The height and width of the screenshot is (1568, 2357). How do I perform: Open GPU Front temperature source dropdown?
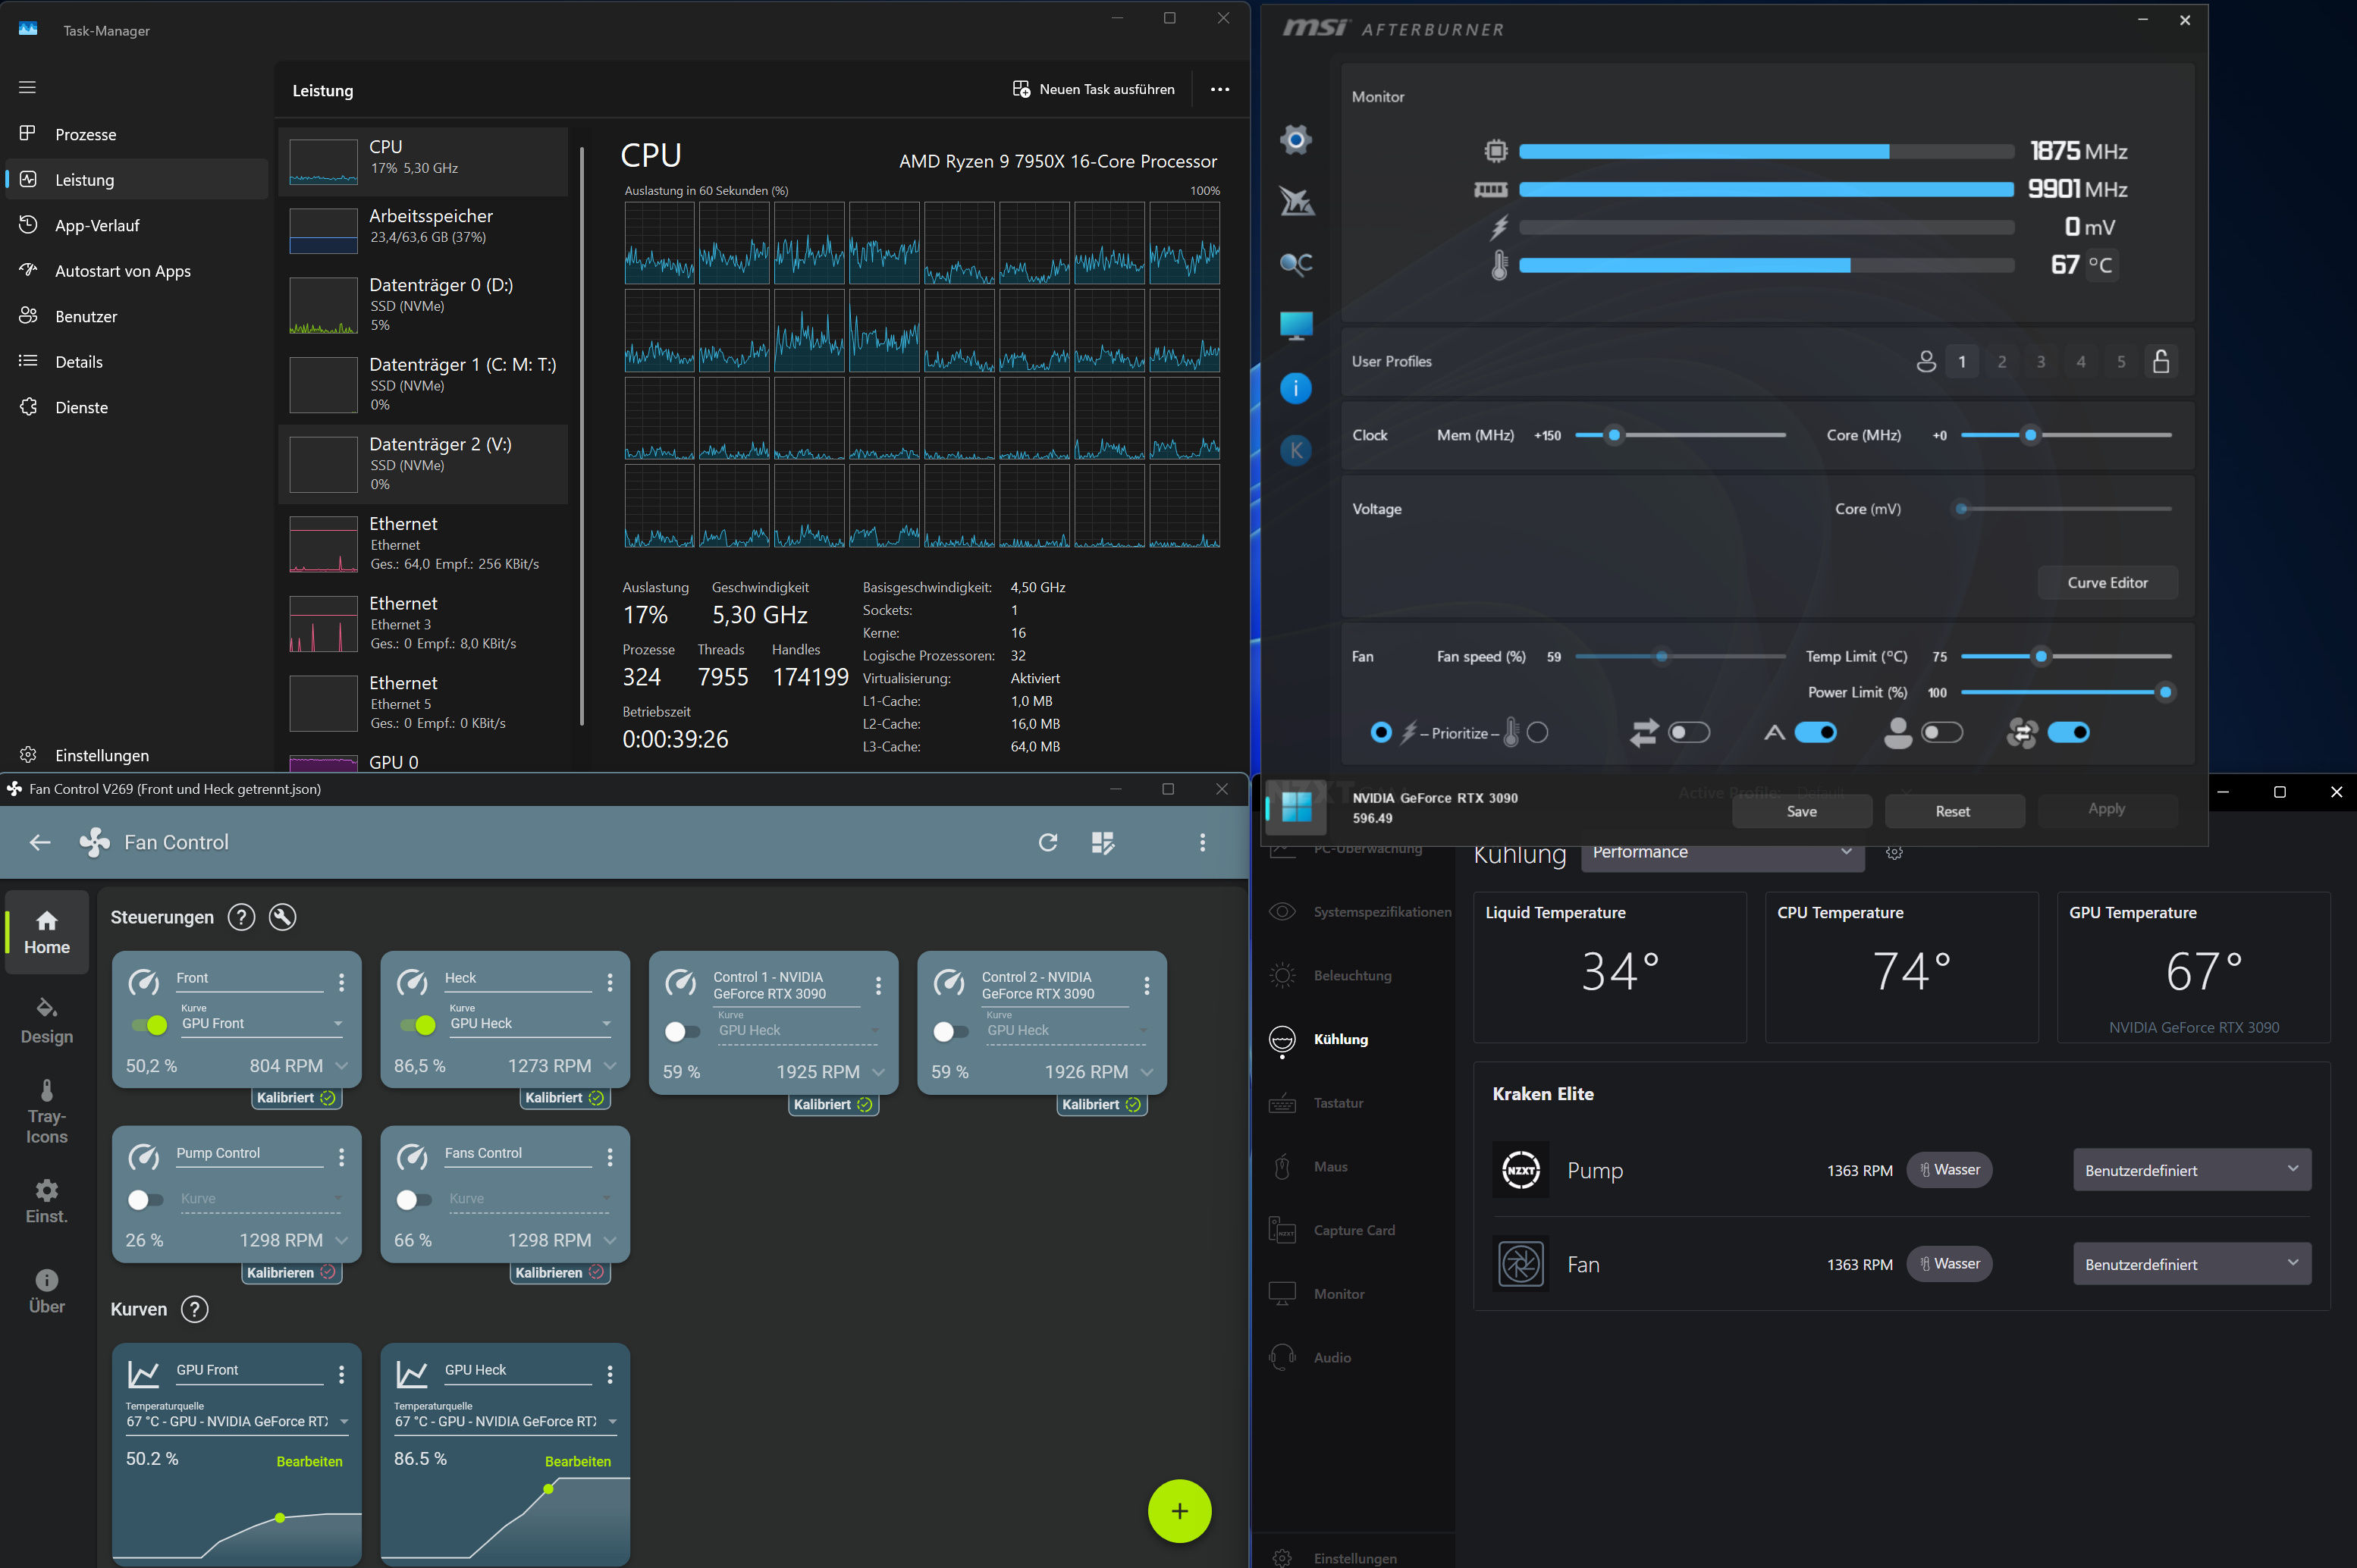click(x=237, y=1421)
